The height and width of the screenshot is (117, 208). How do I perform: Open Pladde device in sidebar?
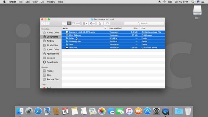[x=51, y=71]
